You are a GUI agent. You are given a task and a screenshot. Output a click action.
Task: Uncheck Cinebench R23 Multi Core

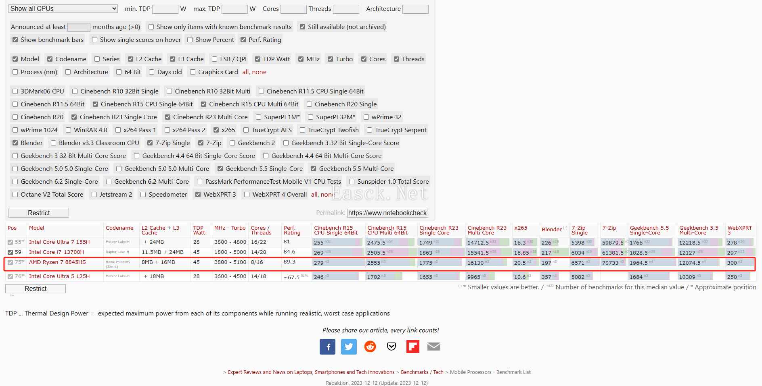coord(167,117)
